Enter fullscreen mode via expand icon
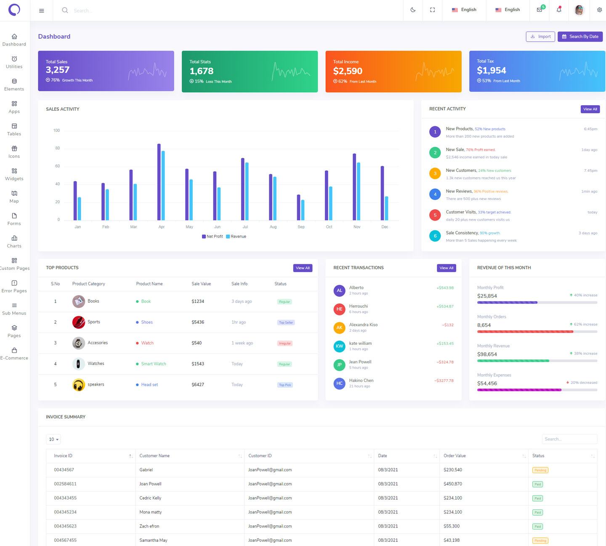This screenshot has width=606, height=546. [432, 10]
